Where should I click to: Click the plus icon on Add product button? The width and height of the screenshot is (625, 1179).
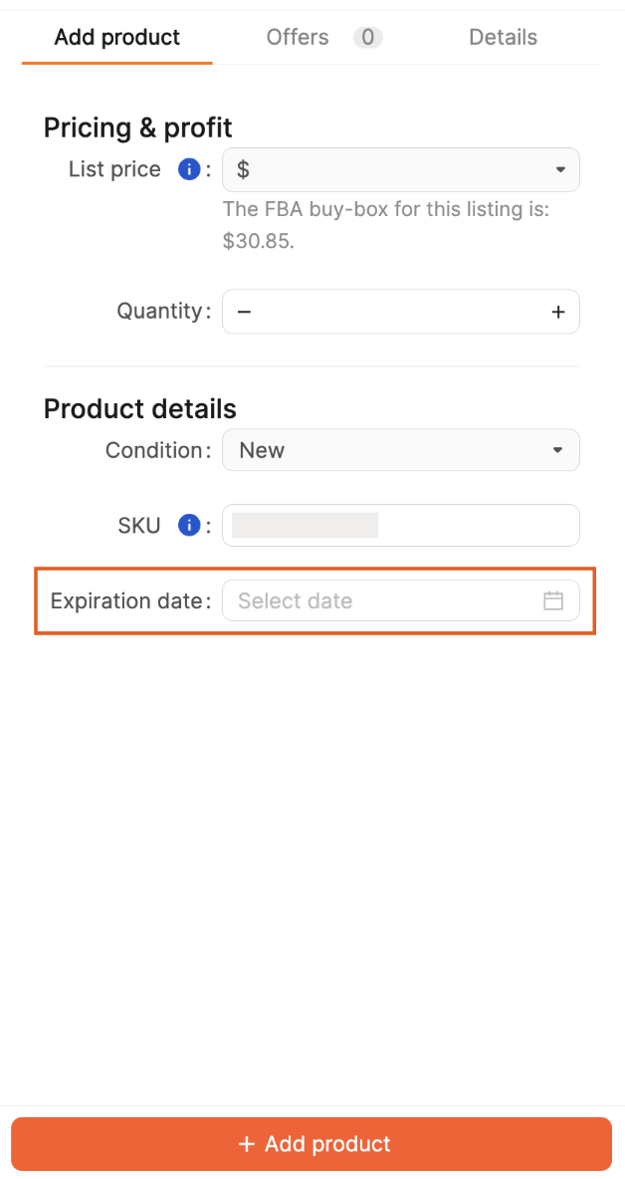(246, 1144)
